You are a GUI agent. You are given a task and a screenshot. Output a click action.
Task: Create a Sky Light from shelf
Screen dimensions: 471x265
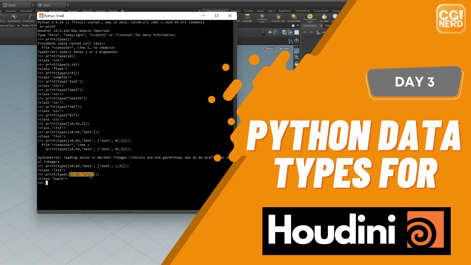pyautogui.click(x=324, y=18)
